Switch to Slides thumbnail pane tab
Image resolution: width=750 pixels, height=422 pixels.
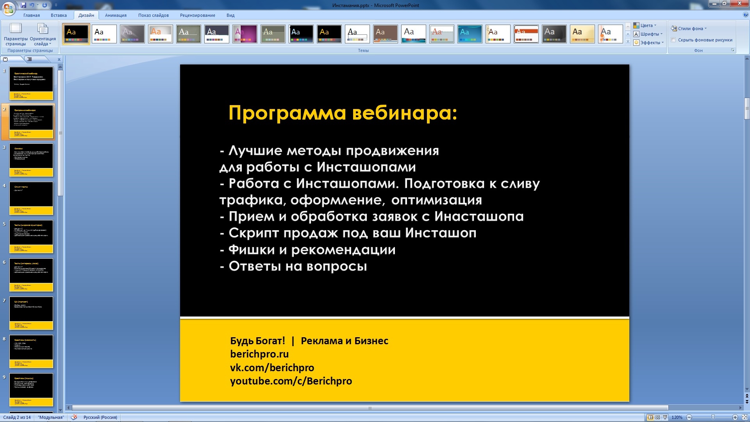[x=12, y=59]
